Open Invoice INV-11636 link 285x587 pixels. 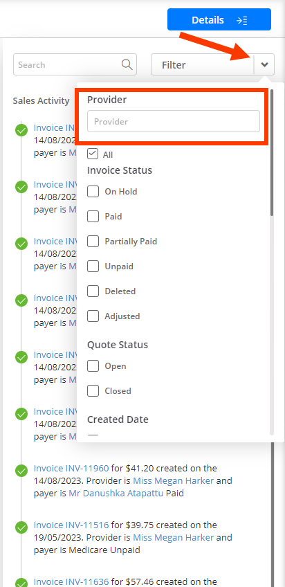pos(71,581)
